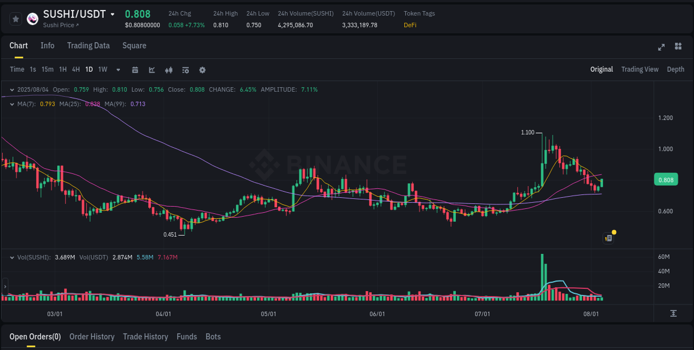Open the date range calendar icon
Screen dimensions: 694x350
135,70
